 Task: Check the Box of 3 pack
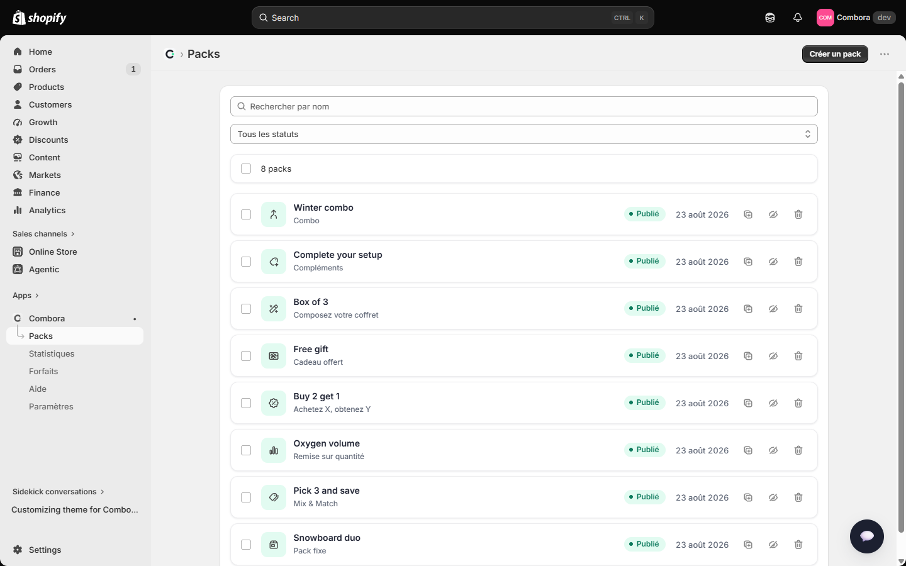point(246,309)
